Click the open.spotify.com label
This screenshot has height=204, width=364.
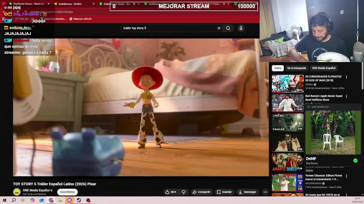320,107
